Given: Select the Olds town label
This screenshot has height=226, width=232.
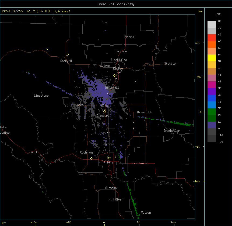Looking at the screenshot, I should coord(104,106).
